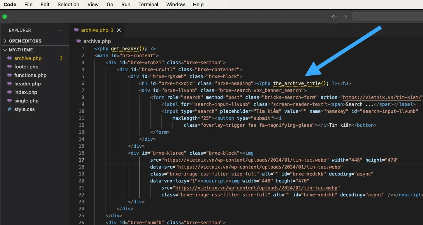Click the vietnix.vn/tim-kiem action URL
The width and height of the screenshot is (423, 225).
coord(382,97)
